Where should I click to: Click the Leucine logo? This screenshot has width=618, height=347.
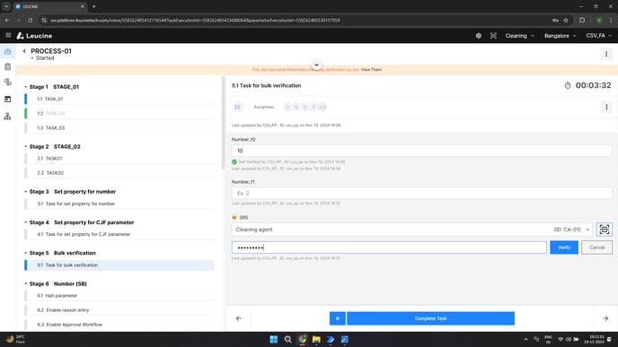click(x=34, y=36)
